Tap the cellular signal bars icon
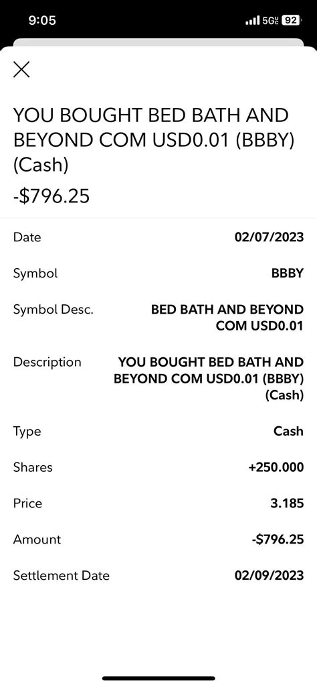 tap(252, 21)
